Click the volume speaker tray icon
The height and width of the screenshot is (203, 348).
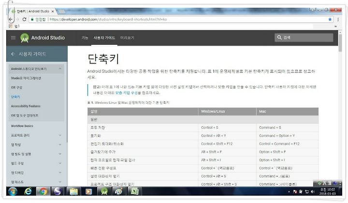[x=313, y=192]
